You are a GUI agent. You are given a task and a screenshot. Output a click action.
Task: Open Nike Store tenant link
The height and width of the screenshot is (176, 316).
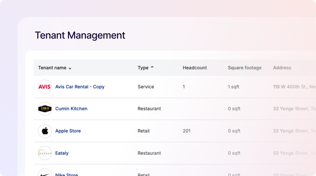click(66, 174)
